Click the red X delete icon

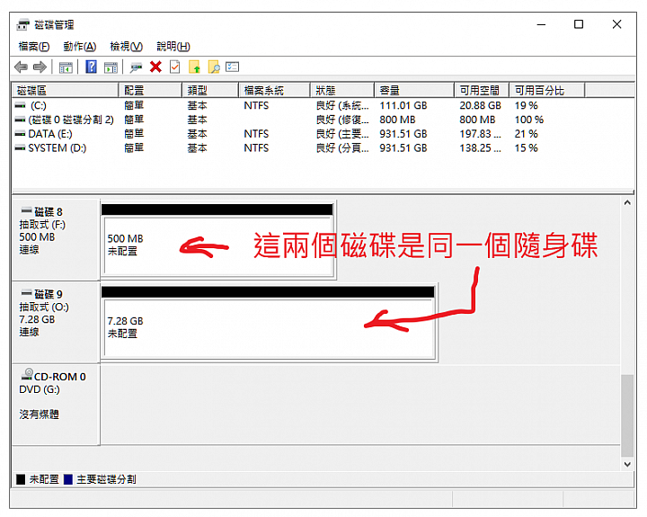coord(155,67)
